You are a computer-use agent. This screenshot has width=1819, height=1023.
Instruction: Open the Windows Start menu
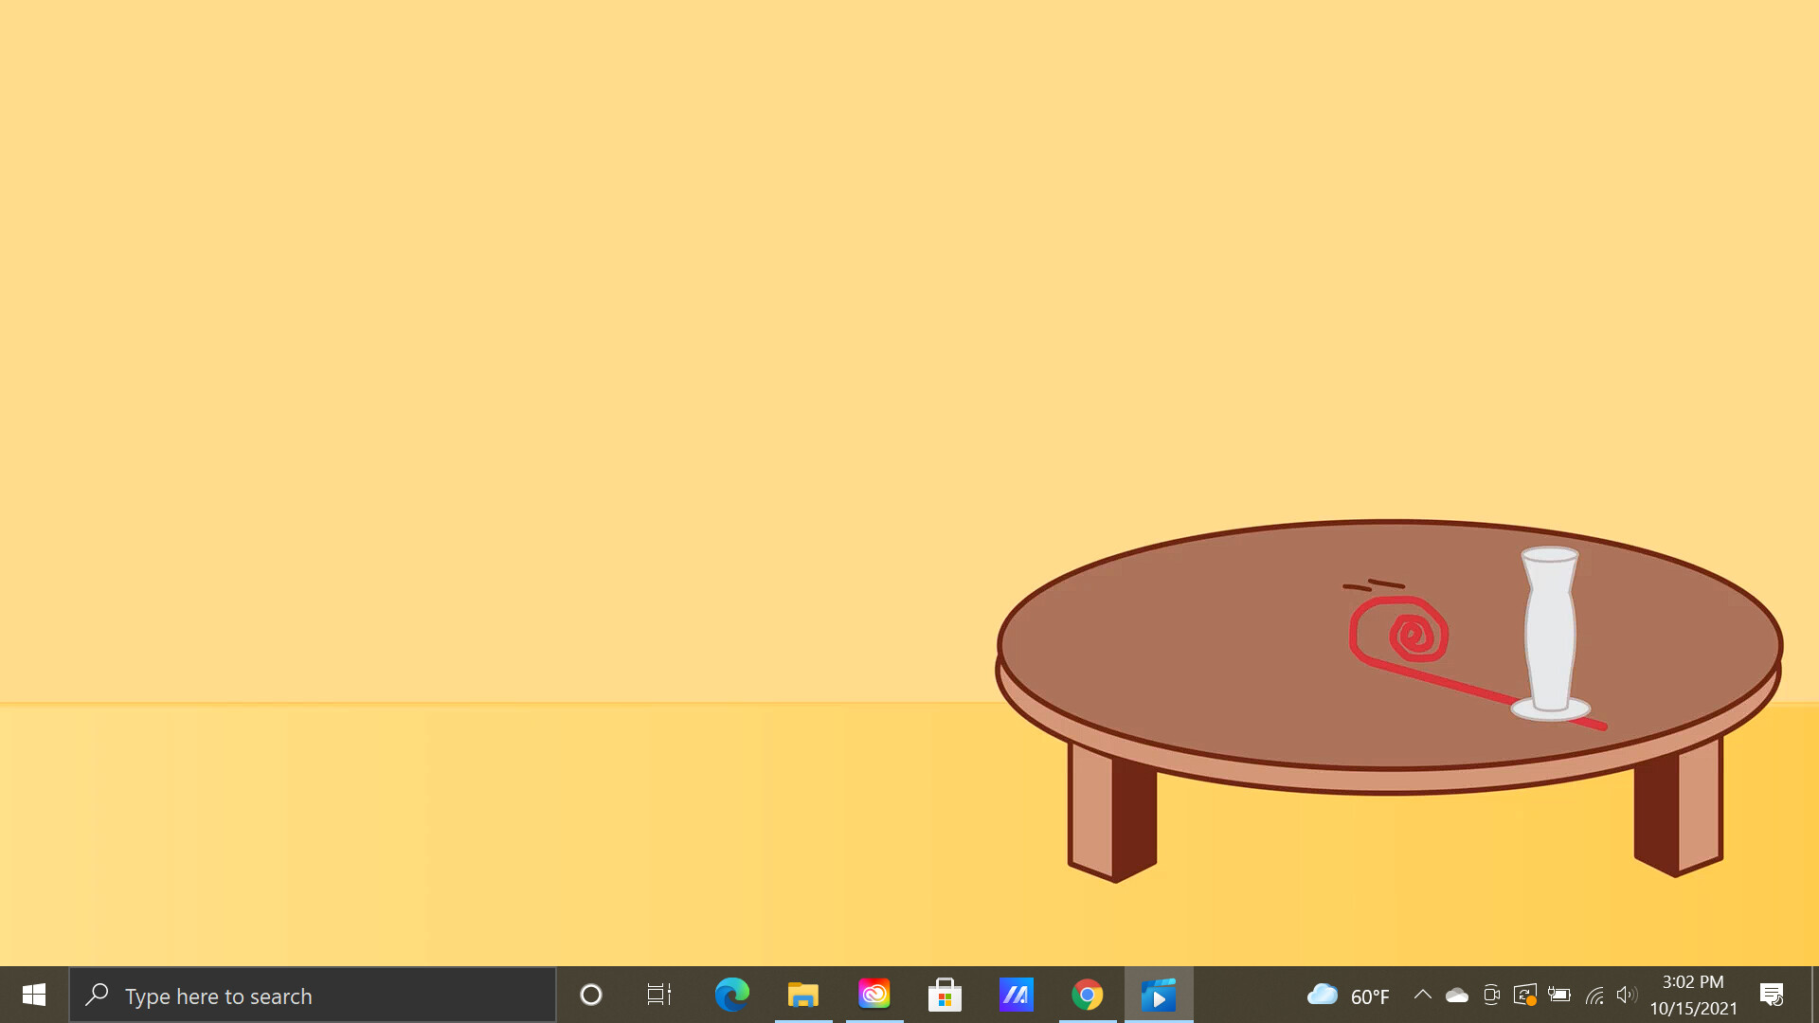34,995
